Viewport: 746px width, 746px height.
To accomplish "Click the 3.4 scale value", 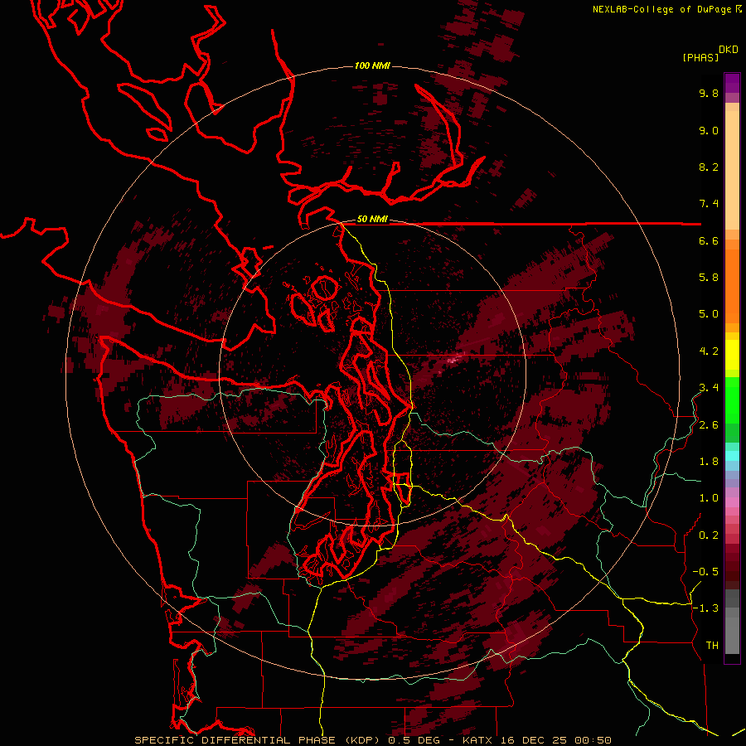I will (x=709, y=388).
